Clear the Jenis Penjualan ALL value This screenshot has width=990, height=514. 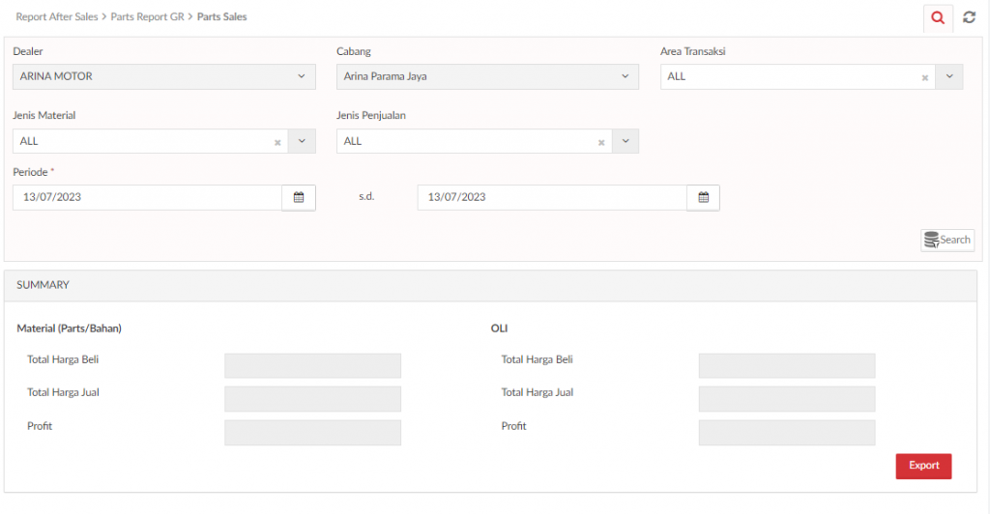click(601, 143)
